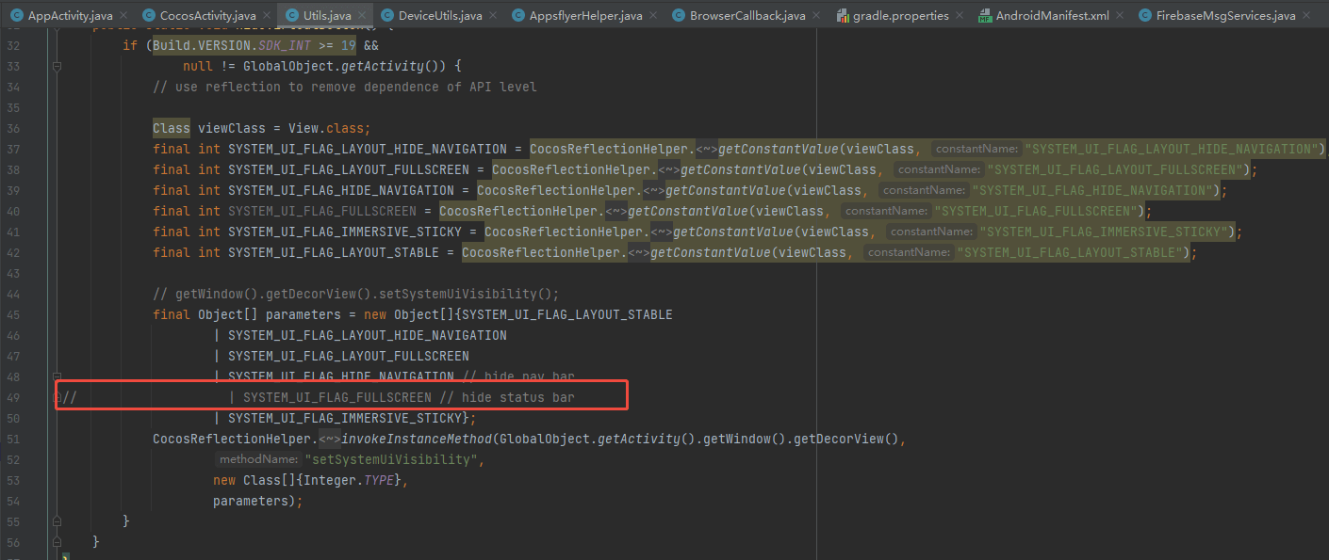Click the invokeInstanceMethod call
The image size is (1329, 560).
416,439
